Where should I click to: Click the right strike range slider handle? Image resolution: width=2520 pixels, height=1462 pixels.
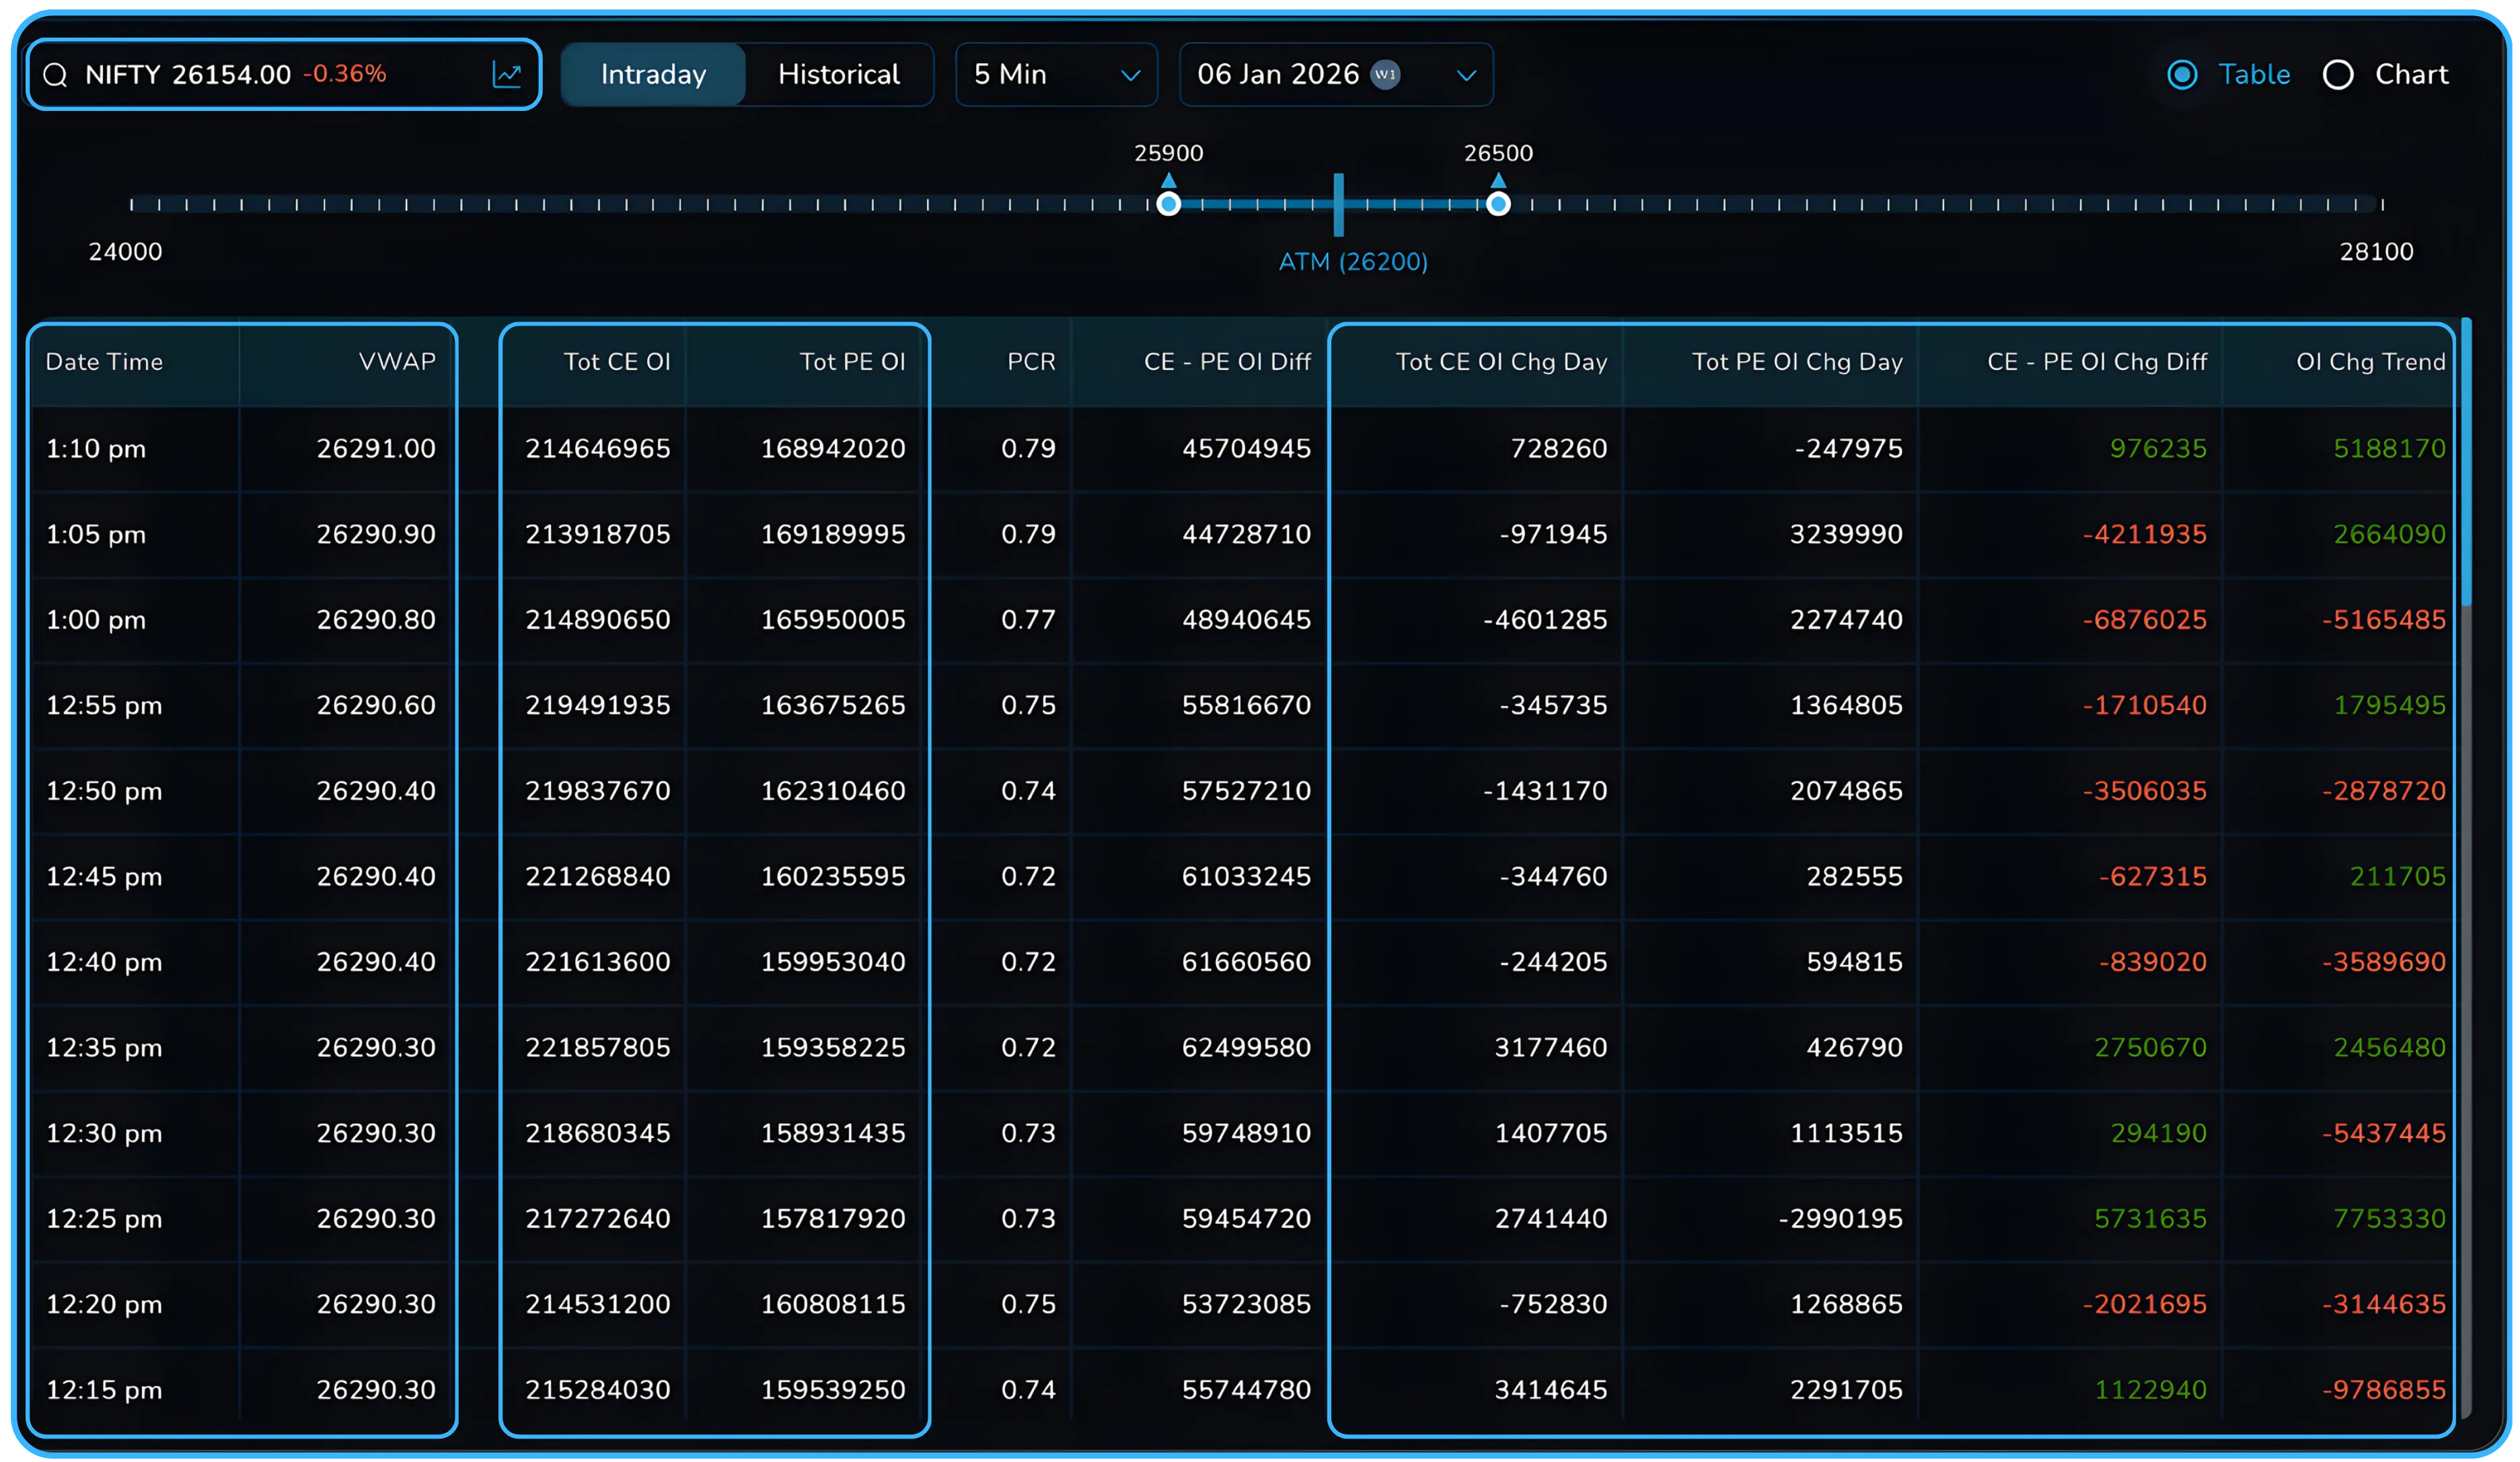(1498, 205)
